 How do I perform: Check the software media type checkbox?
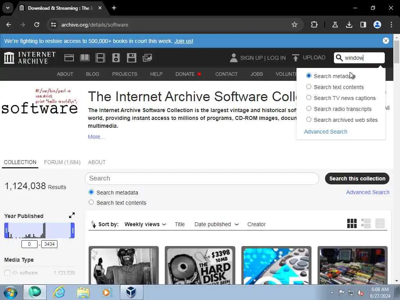click(x=7, y=273)
